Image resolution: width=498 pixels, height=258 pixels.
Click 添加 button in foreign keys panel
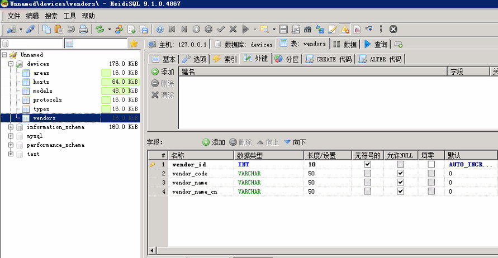click(x=163, y=71)
